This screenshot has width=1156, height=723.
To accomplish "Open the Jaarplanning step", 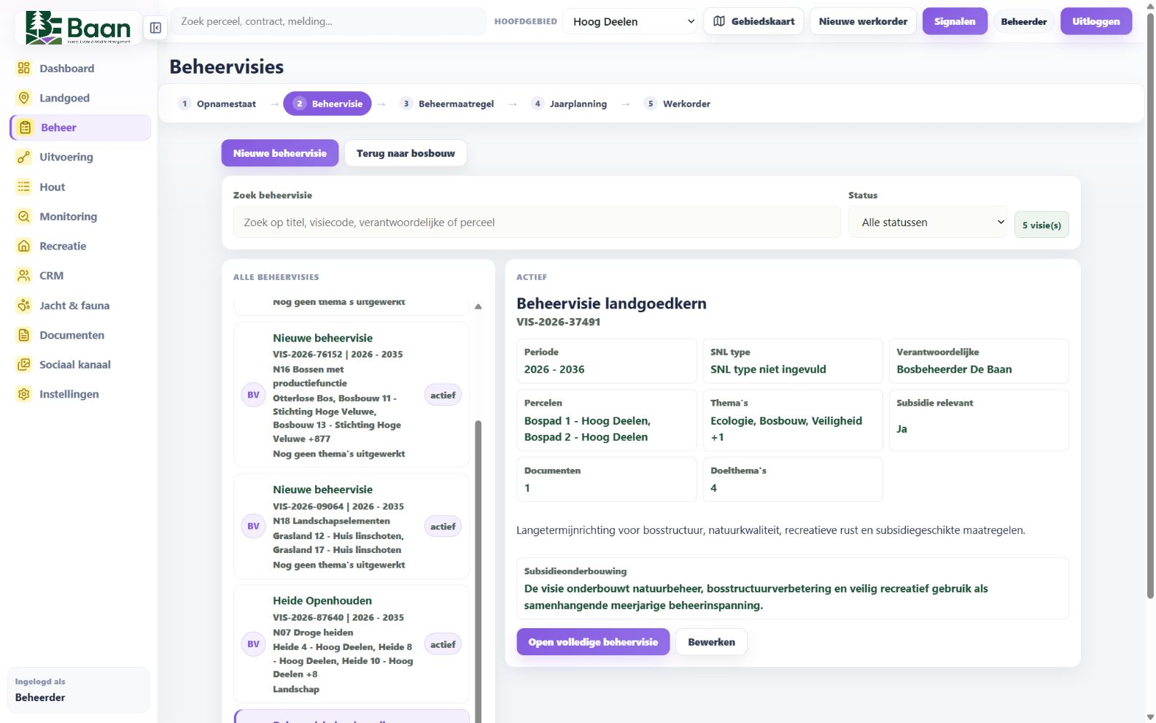I will point(570,104).
